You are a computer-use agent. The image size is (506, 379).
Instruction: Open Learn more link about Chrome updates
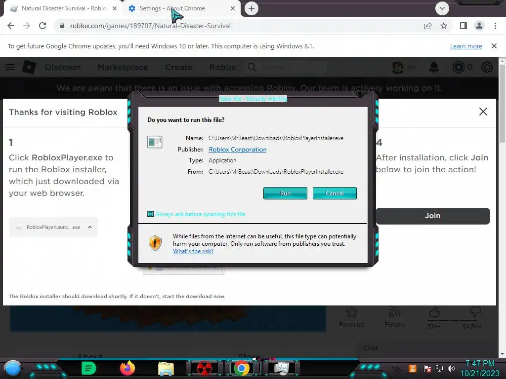coord(466,46)
